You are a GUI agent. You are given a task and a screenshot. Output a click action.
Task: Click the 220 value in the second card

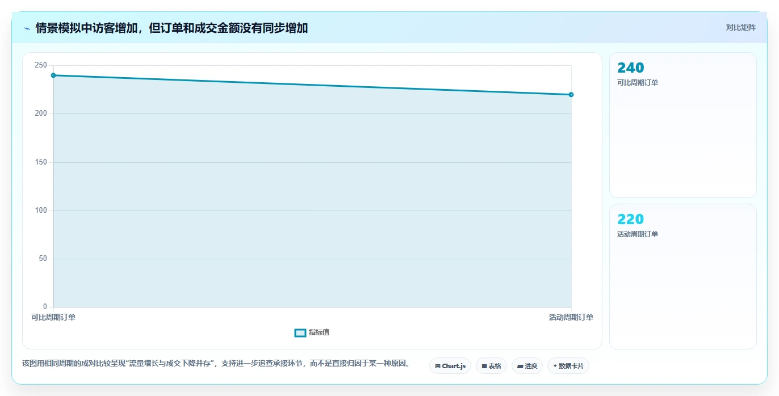click(631, 220)
